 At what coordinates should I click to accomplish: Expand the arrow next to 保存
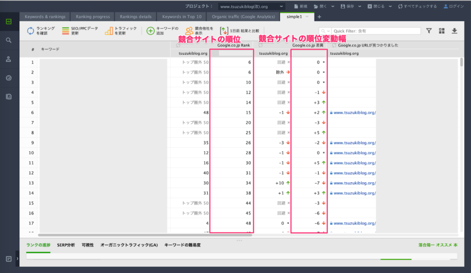(x=360, y=6)
